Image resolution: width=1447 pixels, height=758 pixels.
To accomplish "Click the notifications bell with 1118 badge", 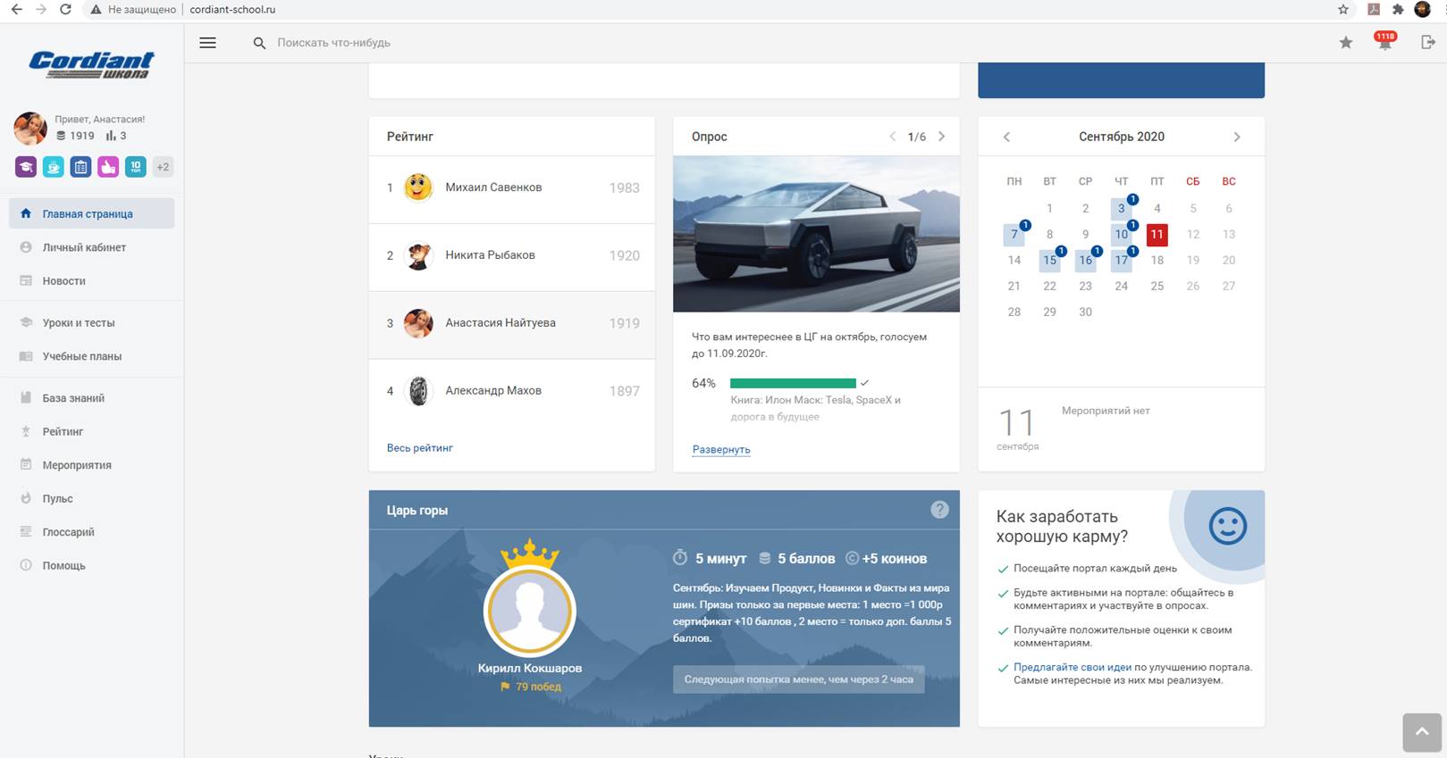I will coord(1384,43).
